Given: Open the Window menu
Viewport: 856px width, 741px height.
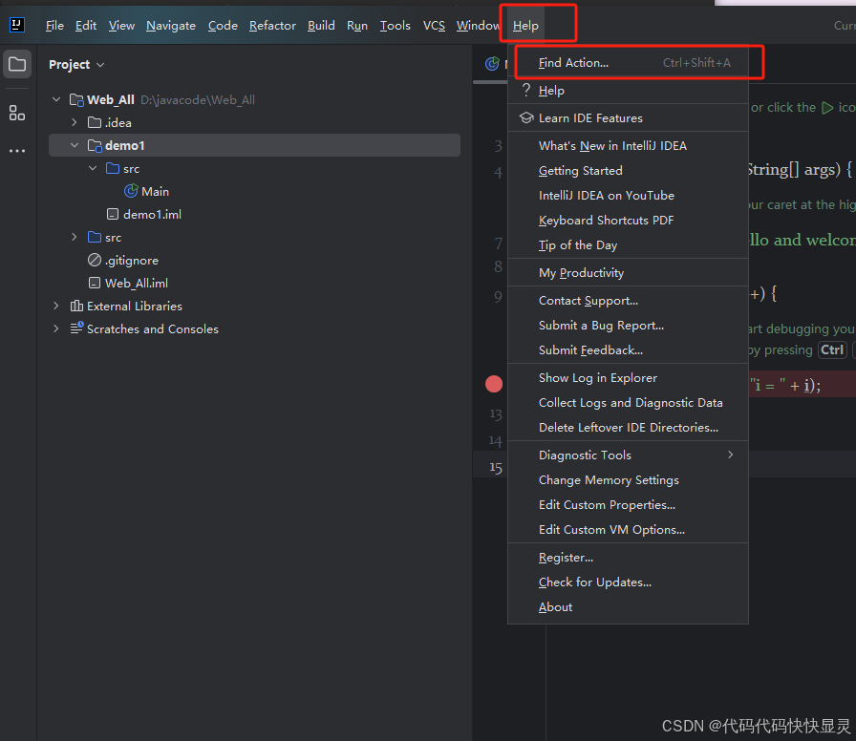Looking at the screenshot, I should (478, 26).
